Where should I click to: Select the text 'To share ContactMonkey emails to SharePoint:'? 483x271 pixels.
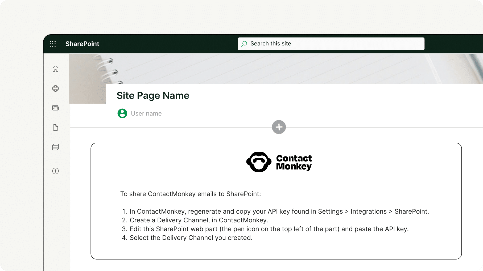coord(191,194)
